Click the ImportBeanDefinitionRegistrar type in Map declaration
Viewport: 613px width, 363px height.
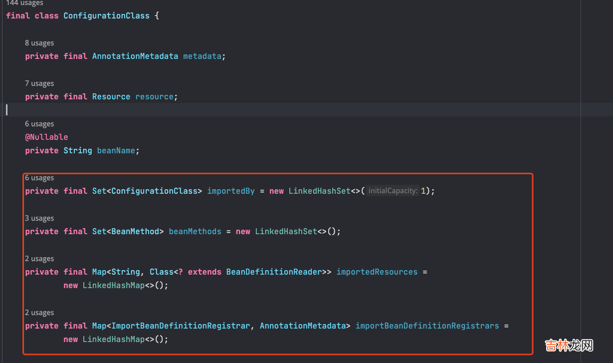[x=180, y=326]
